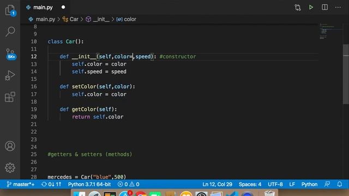Screen dimensions: 349x196
Task: Change language mode Python in status bar
Action: 309,184
